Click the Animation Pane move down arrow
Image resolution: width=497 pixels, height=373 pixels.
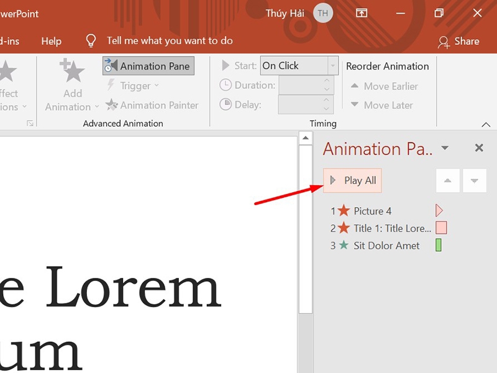pos(474,181)
